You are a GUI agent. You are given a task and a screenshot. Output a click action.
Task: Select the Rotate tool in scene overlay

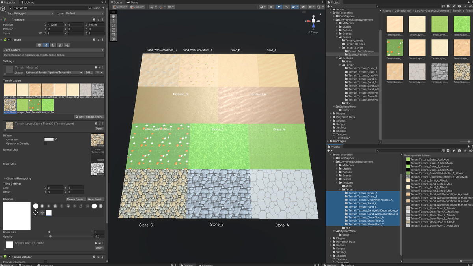coord(114,25)
